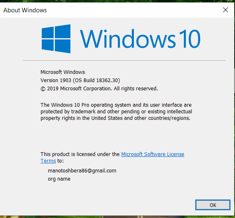The image size is (235, 218).
Task: Click 'This product is licensed under the' text
Action: coord(80,154)
